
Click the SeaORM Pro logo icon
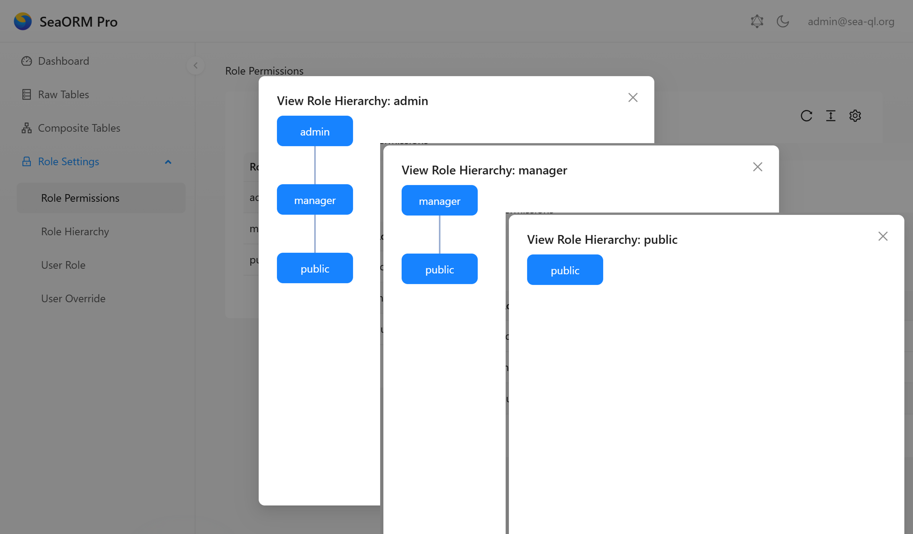[23, 21]
